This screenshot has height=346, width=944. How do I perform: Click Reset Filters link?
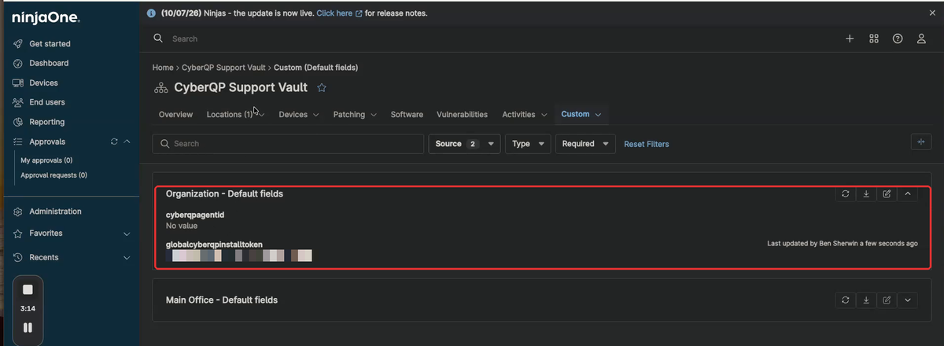point(647,144)
